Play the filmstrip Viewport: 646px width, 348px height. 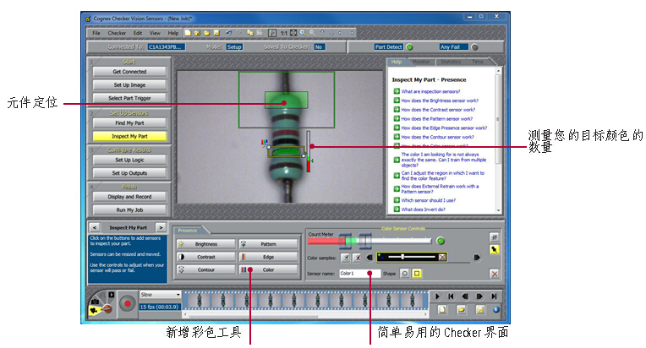(437, 296)
